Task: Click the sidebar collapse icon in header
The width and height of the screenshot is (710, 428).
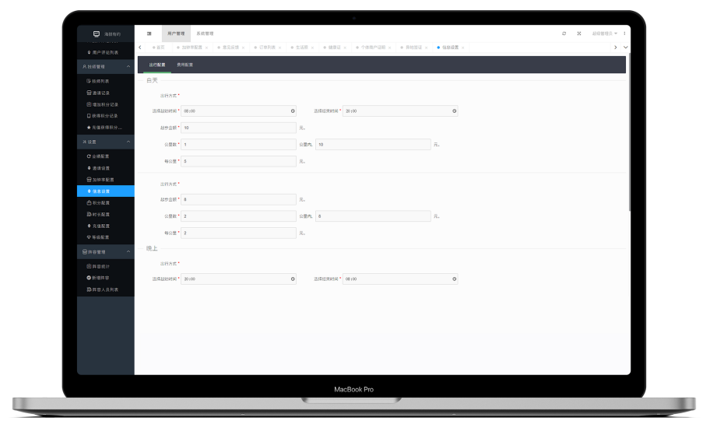Action: tap(149, 33)
